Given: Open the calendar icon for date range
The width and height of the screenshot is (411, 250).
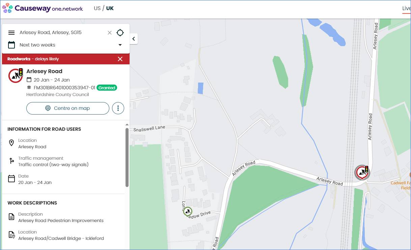Looking at the screenshot, I should coord(11,45).
